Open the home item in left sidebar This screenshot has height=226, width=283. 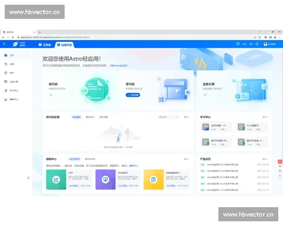[17, 56]
